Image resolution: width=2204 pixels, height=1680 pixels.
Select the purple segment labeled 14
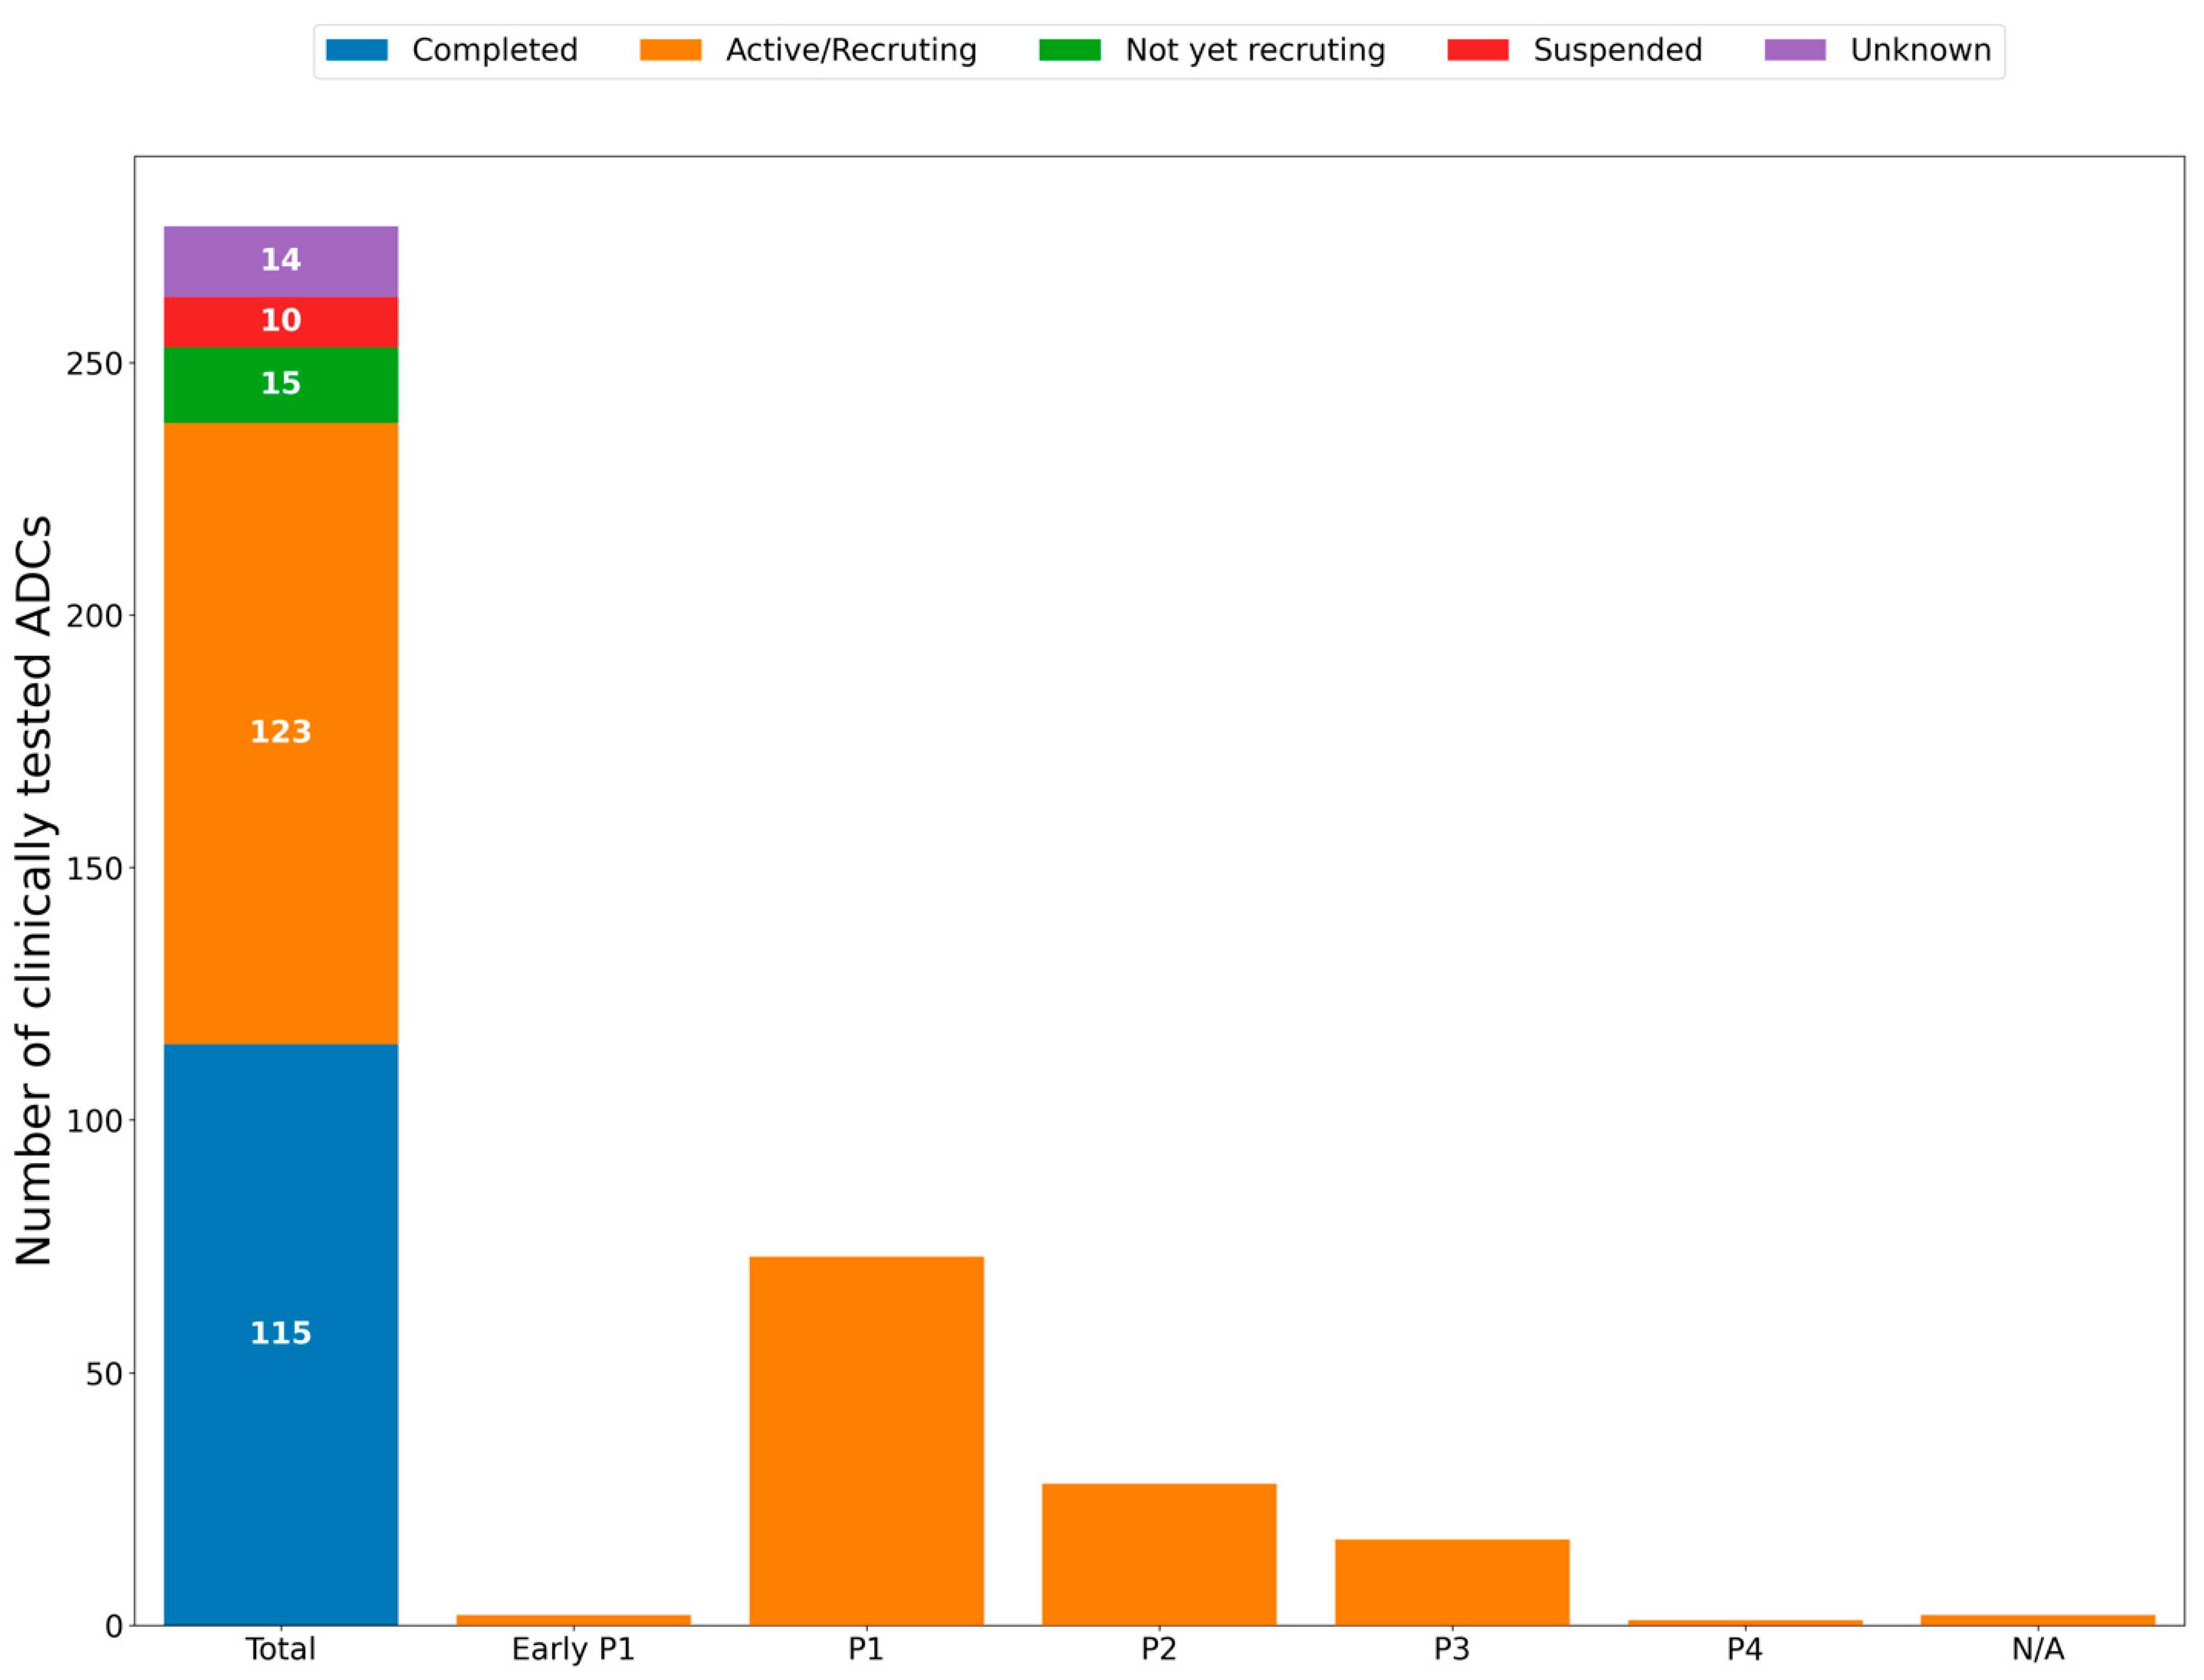coord(281,261)
